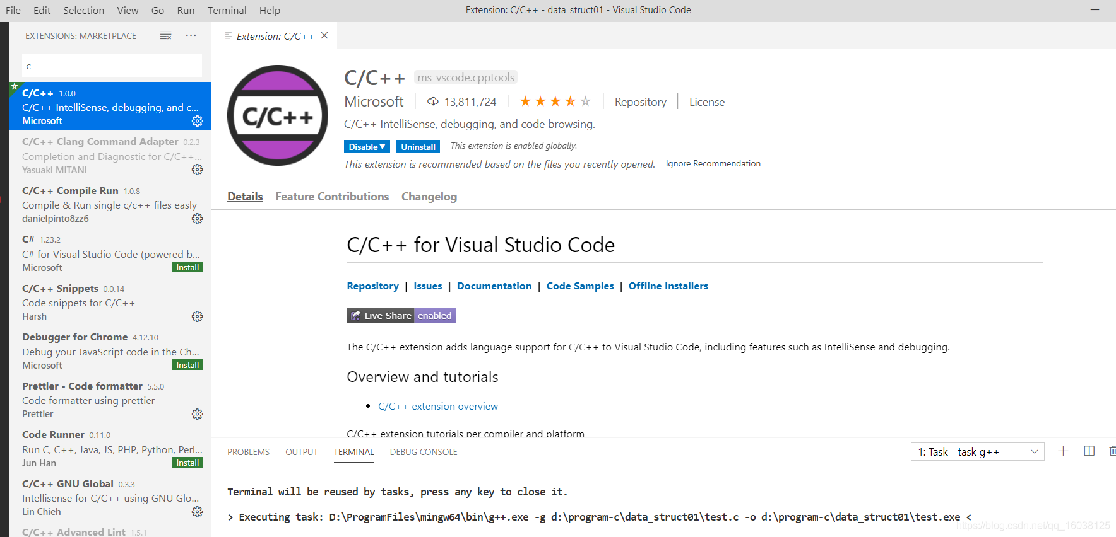
Task: Select the C# extension entry
Action: pos(110,253)
